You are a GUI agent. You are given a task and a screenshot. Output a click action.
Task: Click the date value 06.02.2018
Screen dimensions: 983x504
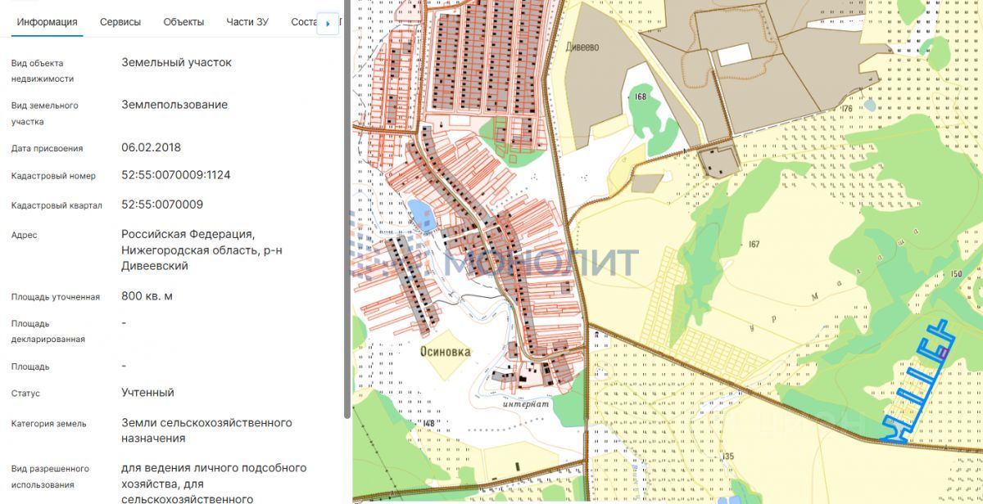coord(151,148)
